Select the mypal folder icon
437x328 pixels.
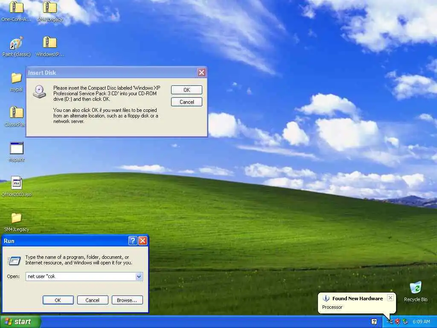point(16,78)
